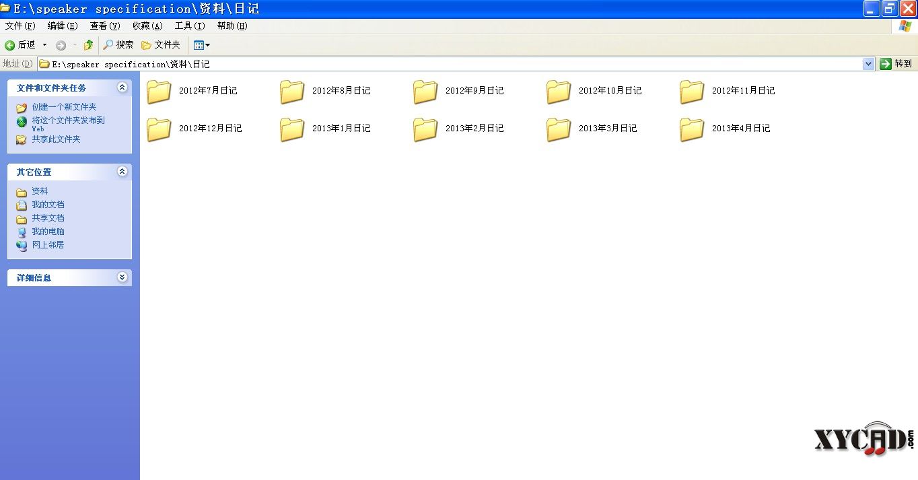
Task: Go to 资料 folder link
Action: coord(40,191)
